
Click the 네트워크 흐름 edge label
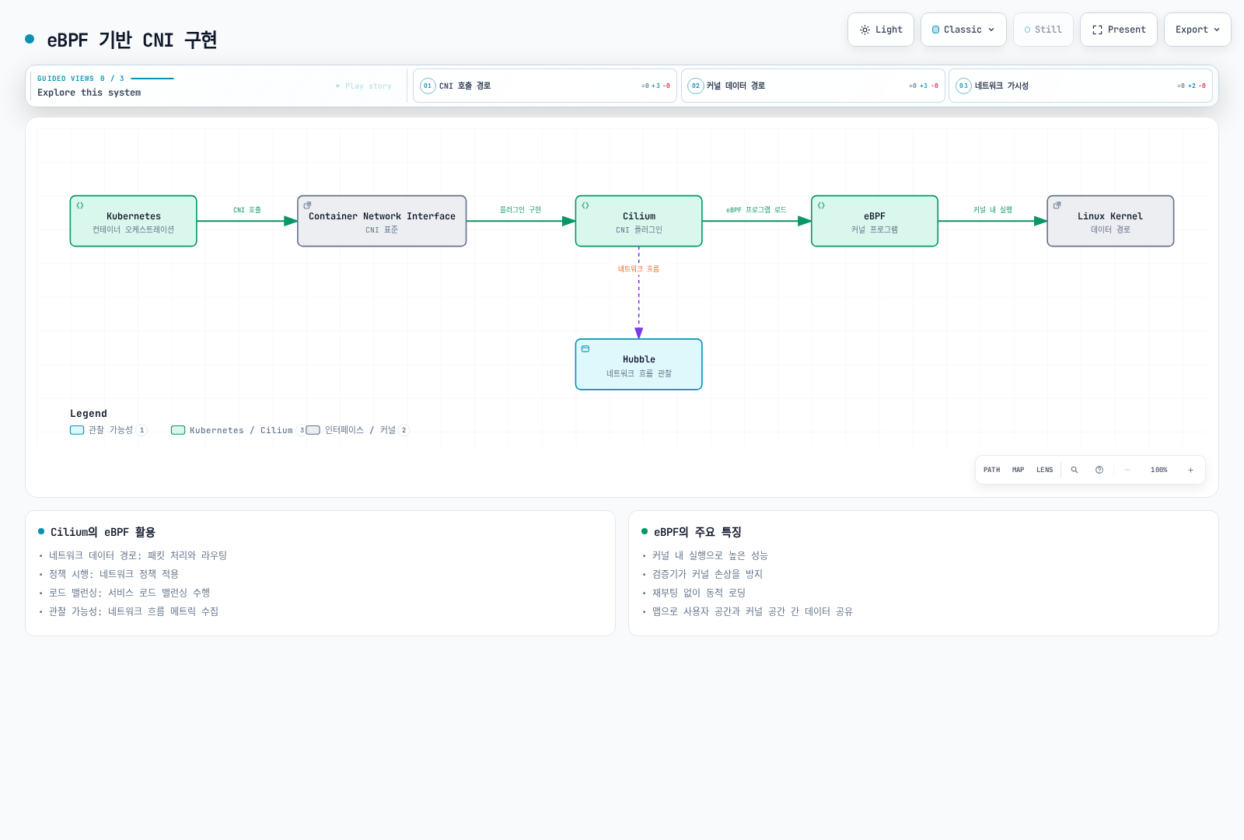(638, 268)
